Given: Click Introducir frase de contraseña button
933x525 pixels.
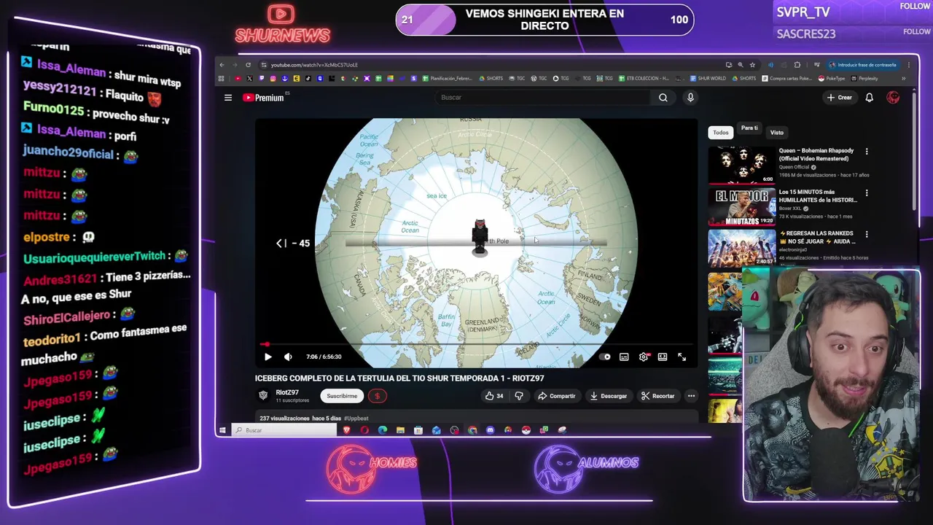Looking at the screenshot, I should 863,65.
